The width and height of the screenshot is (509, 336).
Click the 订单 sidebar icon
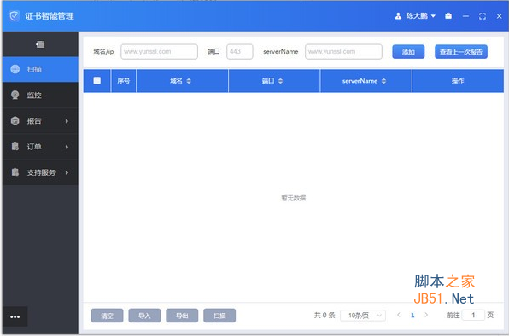[x=15, y=147]
